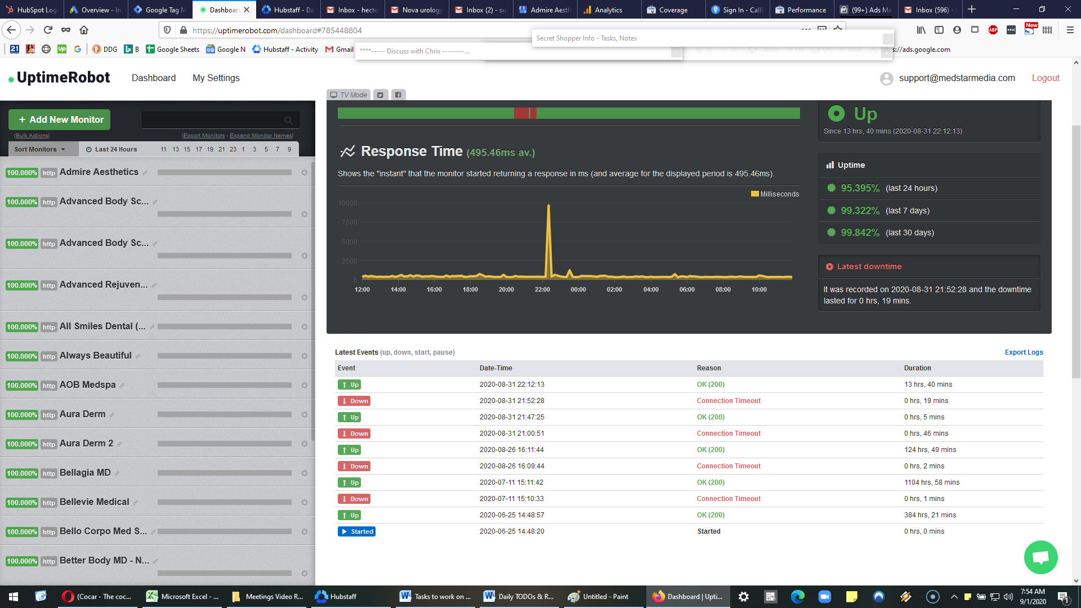This screenshot has width=1081, height=608.
Task: Open the Export Logs link
Action: click(x=1024, y=352)
